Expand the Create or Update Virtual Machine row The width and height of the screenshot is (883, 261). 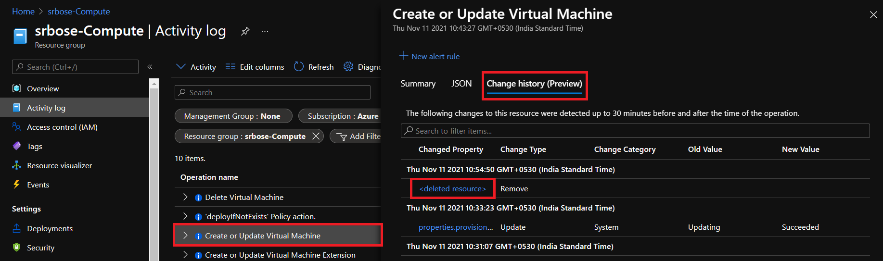point(185,236)
